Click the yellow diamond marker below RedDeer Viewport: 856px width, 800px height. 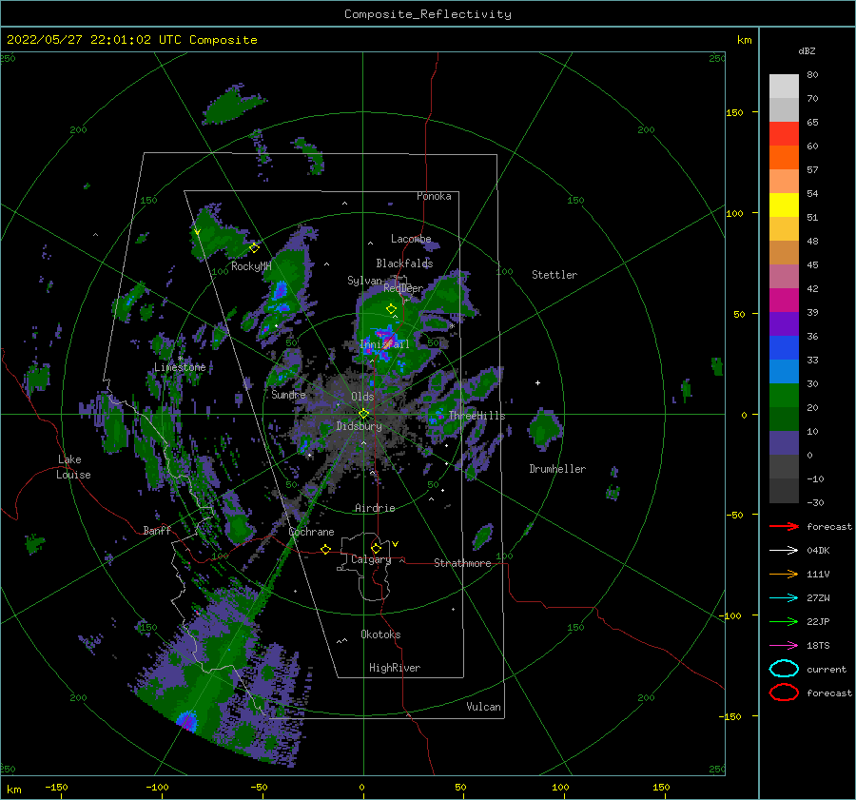[x=391, y=309]
